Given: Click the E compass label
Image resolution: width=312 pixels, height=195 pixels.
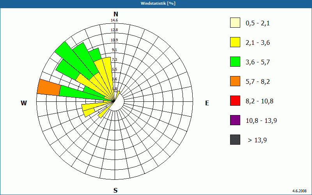Looking at the screenshot, I should 207,103.
